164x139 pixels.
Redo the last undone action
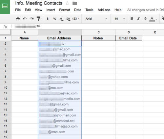point(31,19)
